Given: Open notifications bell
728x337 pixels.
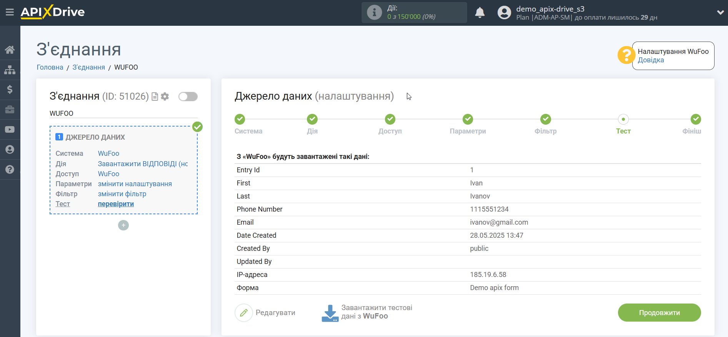Looking at the screenshot, I should click(x=480, y=13).
